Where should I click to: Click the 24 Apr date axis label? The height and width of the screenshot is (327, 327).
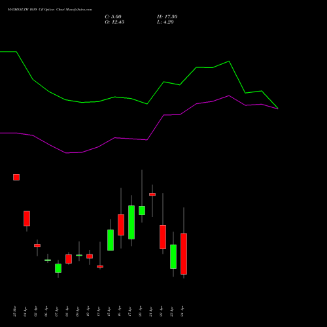(x=182, y=311)
